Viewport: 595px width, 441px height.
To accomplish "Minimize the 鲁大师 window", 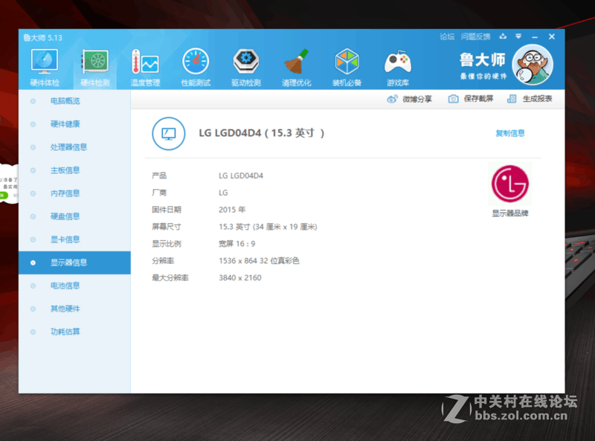I will click(x=535, y=37).
